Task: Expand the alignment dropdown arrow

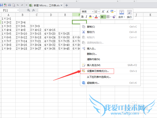Action: pyautogui.click(x=105, y=17)
